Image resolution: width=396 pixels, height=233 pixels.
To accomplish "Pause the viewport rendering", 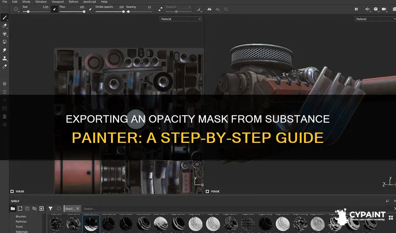I will coord(356,9).
